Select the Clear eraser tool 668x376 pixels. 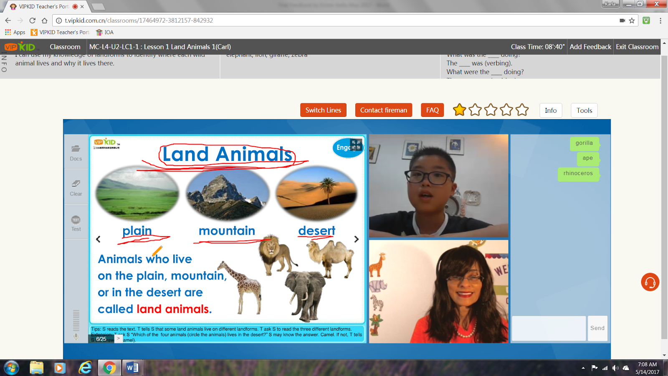tap(76, 183)
